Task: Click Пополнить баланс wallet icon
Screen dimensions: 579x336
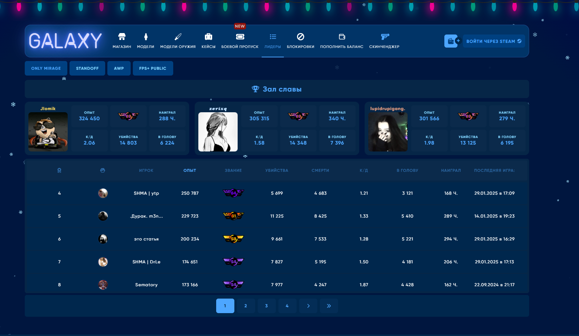Action: point(342,37)
